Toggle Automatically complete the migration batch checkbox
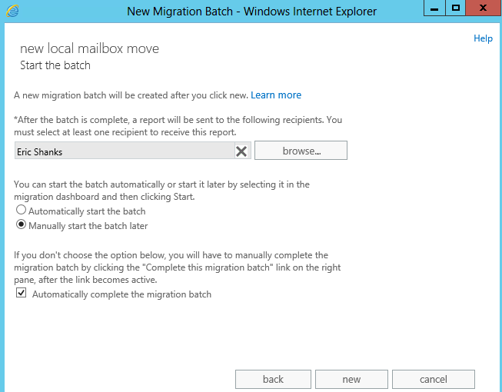Screen dimensions: 502x392 coord(22,294)
